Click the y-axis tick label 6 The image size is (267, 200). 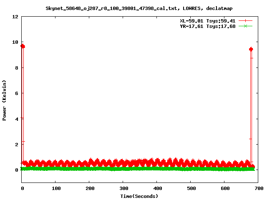coord(17,93)
